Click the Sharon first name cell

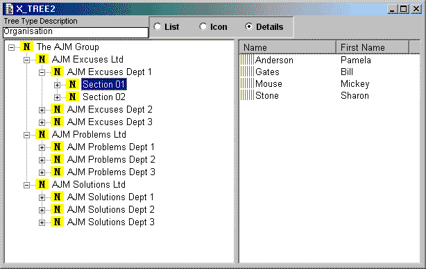tap(355, 96)
